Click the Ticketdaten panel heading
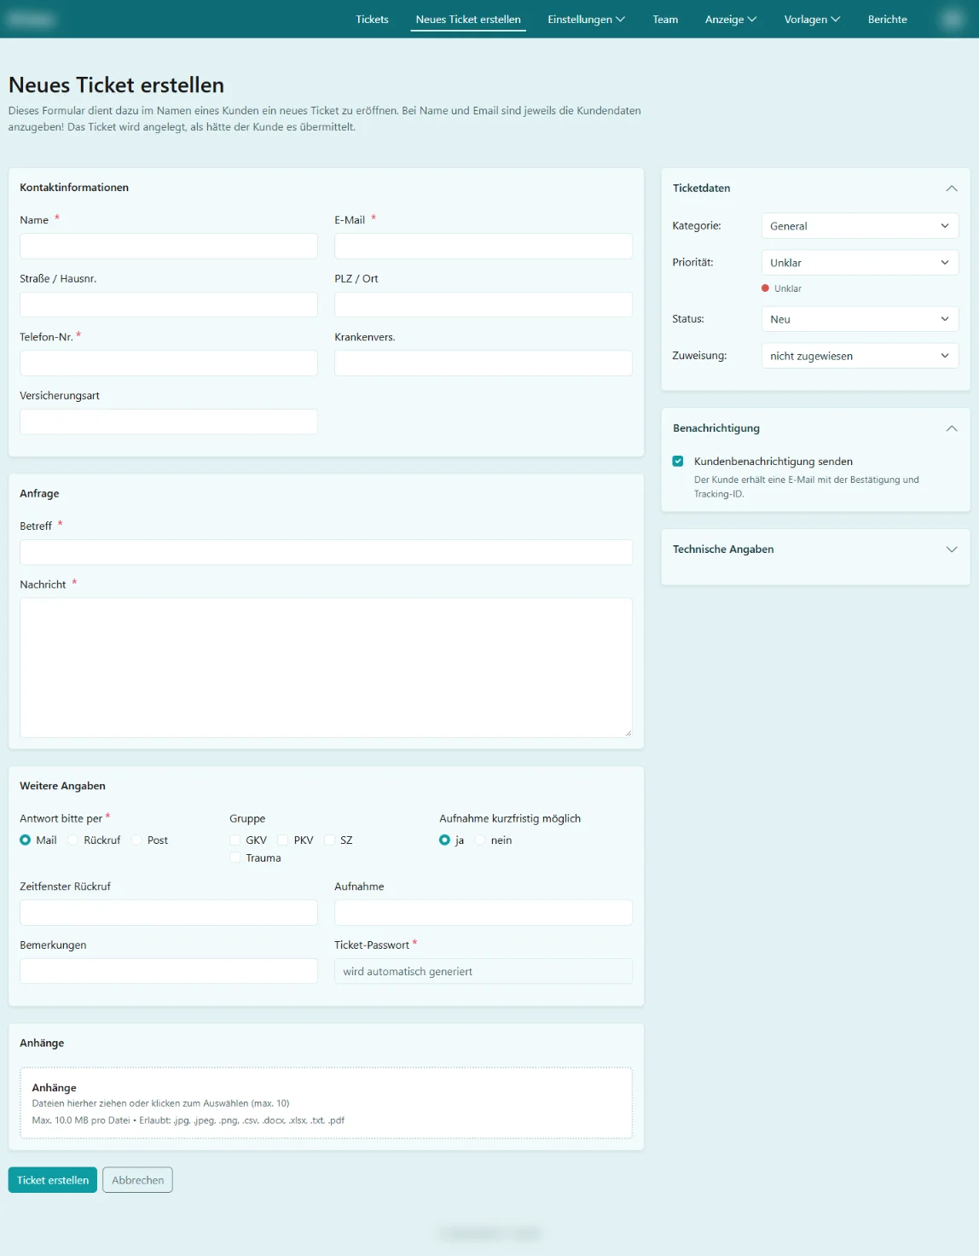 point(701,188)
